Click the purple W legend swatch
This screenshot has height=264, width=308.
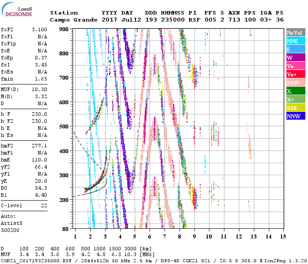pos(296,58)
